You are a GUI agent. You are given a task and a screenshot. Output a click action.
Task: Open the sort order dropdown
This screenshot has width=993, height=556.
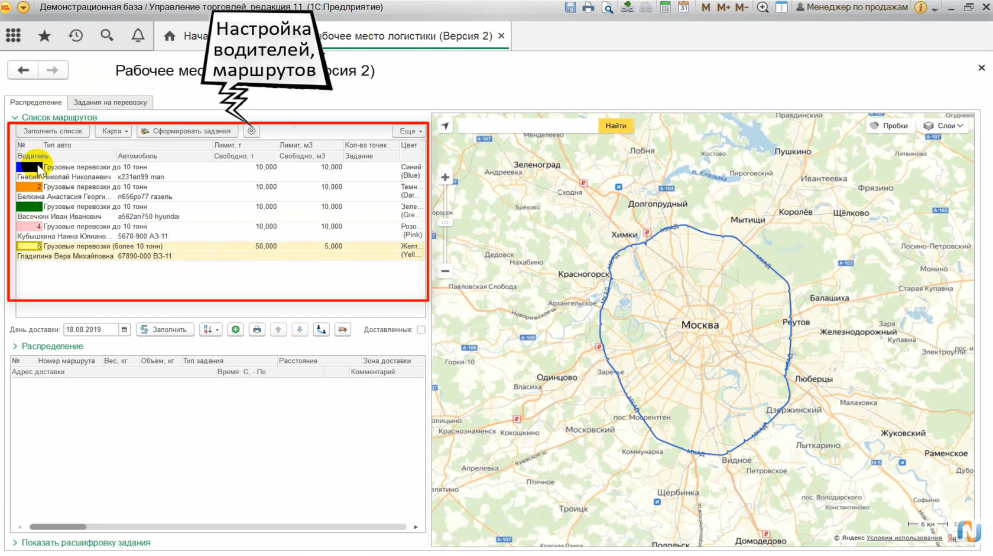click(x=210, y=329)
